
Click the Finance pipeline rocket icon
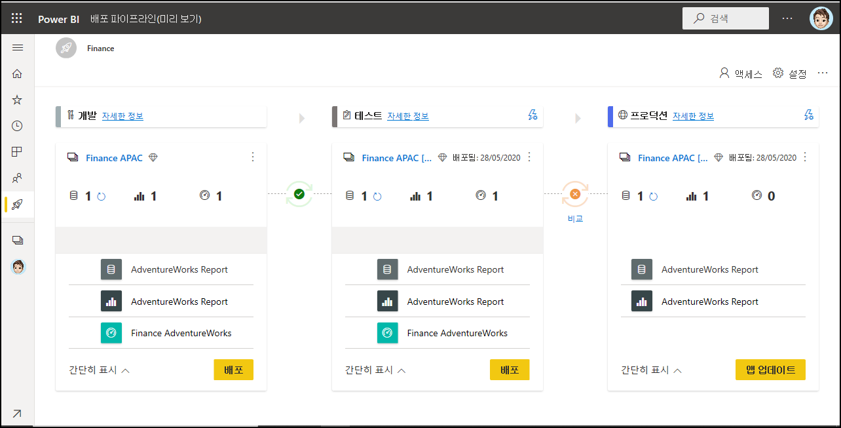(x=66, y=48)
